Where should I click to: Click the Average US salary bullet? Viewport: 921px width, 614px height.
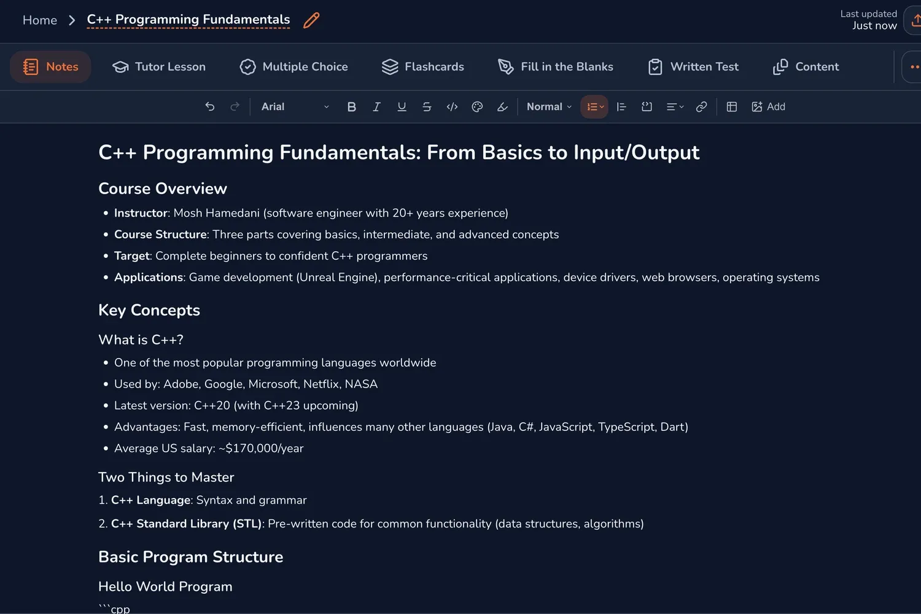click(209, 449)
